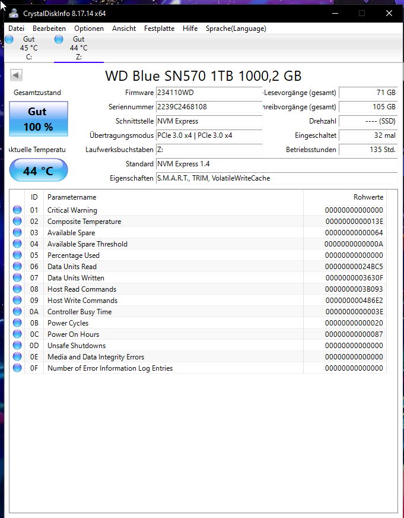Click the previous disk arrow button
The width and height of the screenshot is (404, 518).
point(16,75)
